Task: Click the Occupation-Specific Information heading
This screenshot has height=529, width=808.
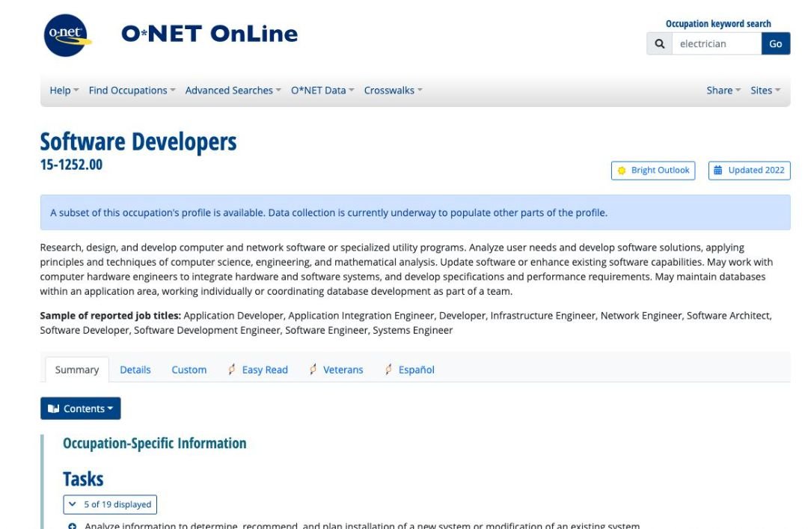Action: (155, 443)
